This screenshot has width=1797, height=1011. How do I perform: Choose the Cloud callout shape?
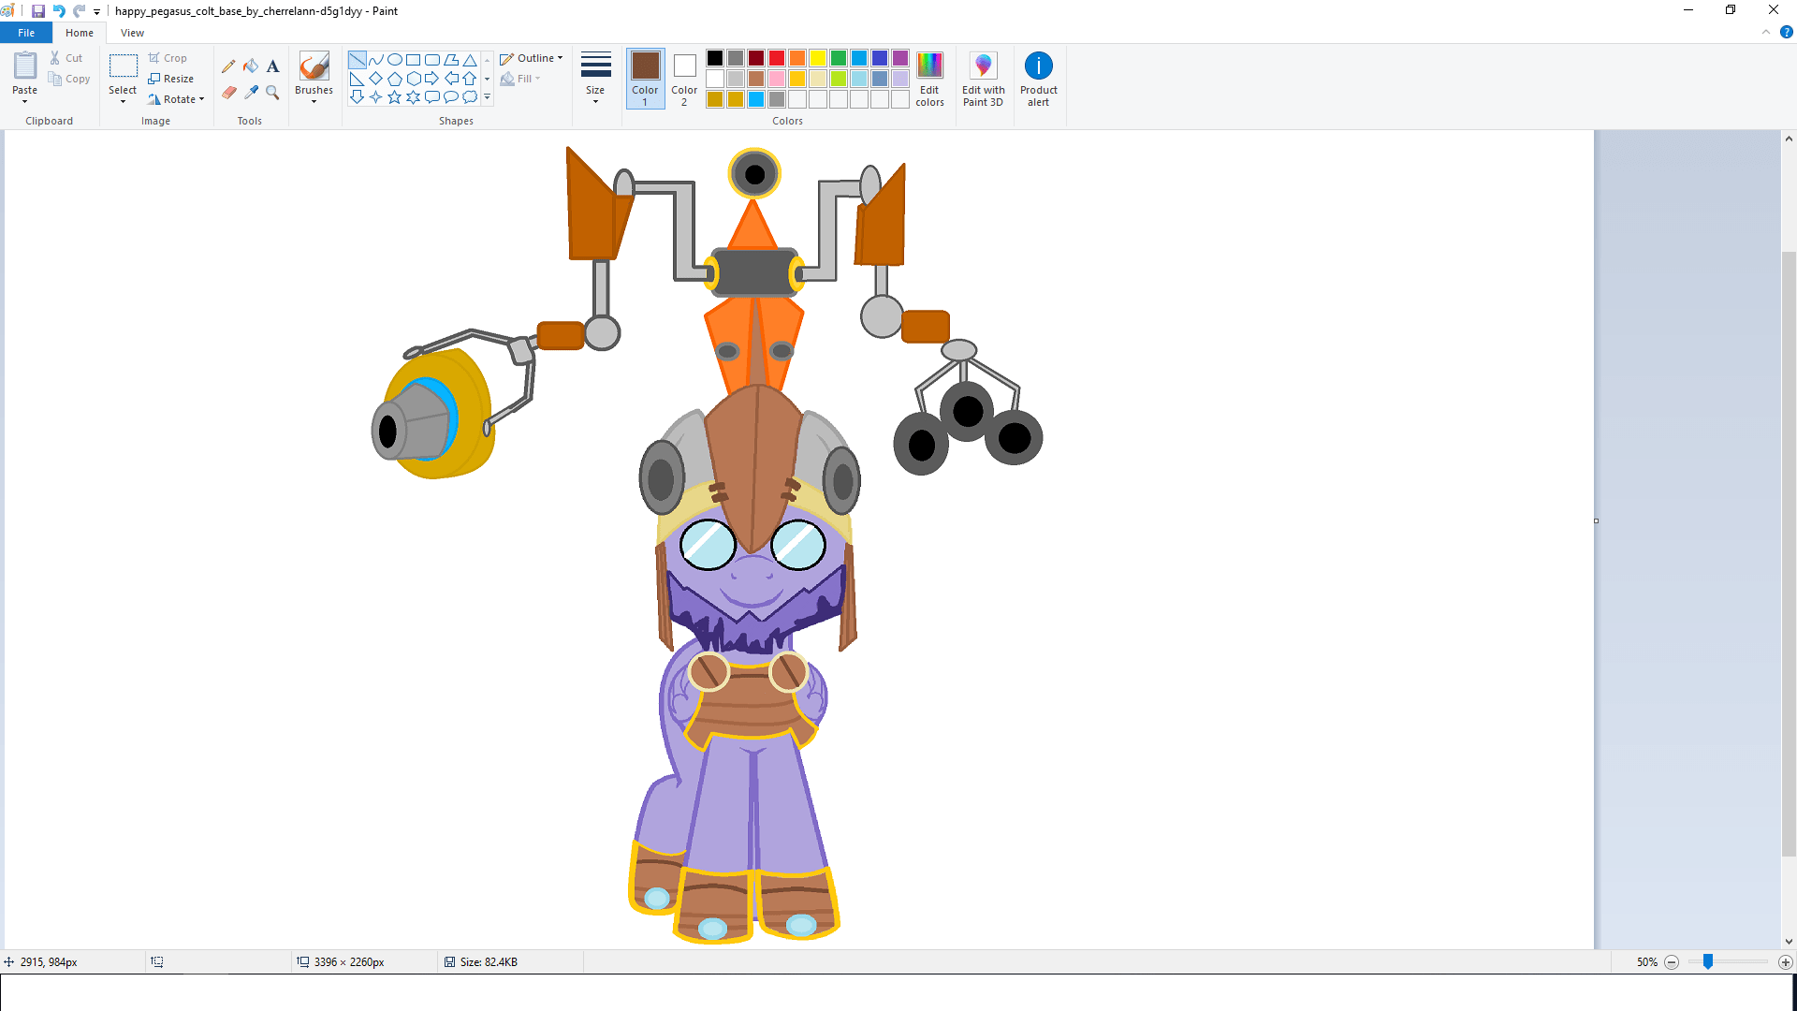click(470, 96)
